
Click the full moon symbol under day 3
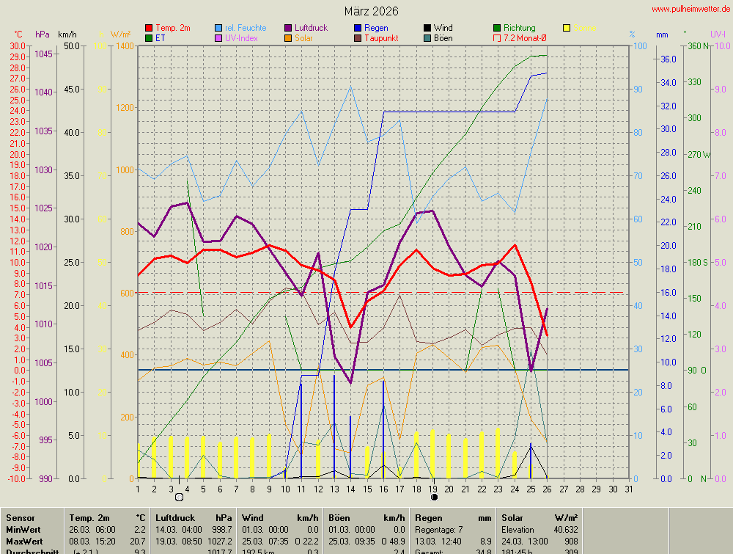tap(179, 497)
